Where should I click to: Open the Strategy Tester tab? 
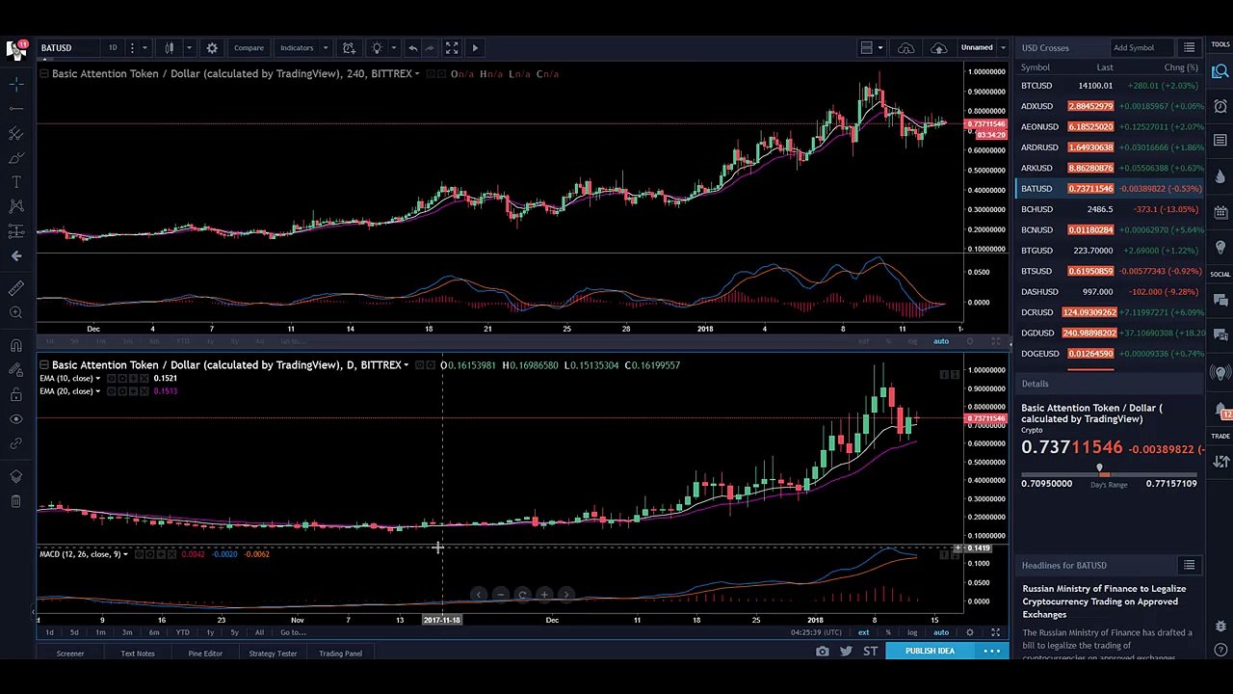click(x=273, y=654)
